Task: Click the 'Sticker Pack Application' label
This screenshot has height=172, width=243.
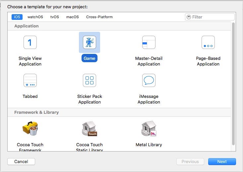Action: (x=90, y=99)
